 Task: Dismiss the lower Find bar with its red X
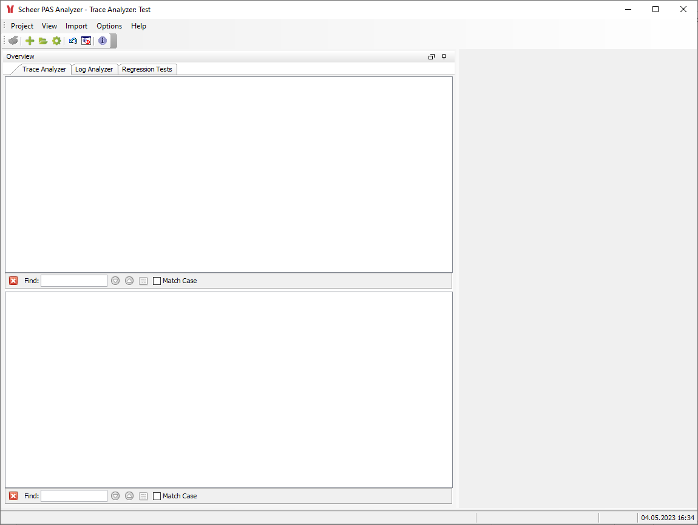(13, 495)
